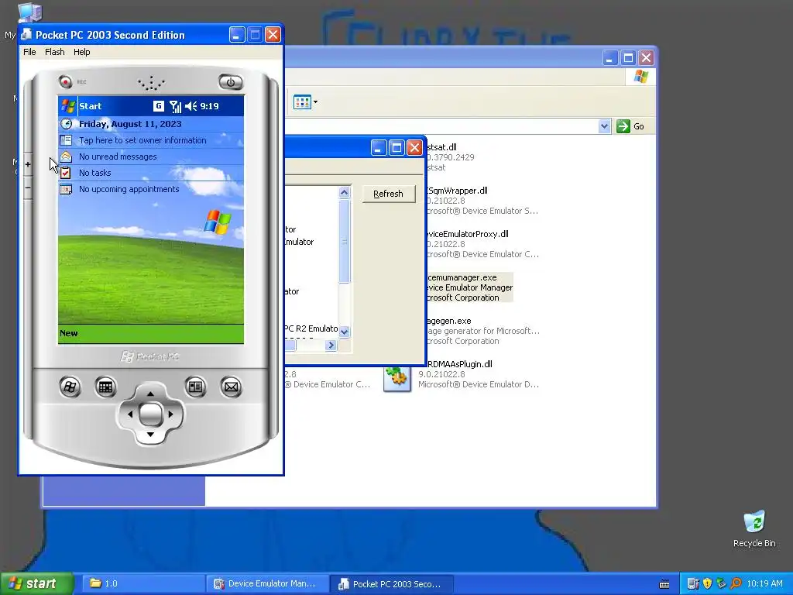This screenshot has width=793, height=595.
Task: Click the taskbar clock 10:19 AM
Action: 764,583
